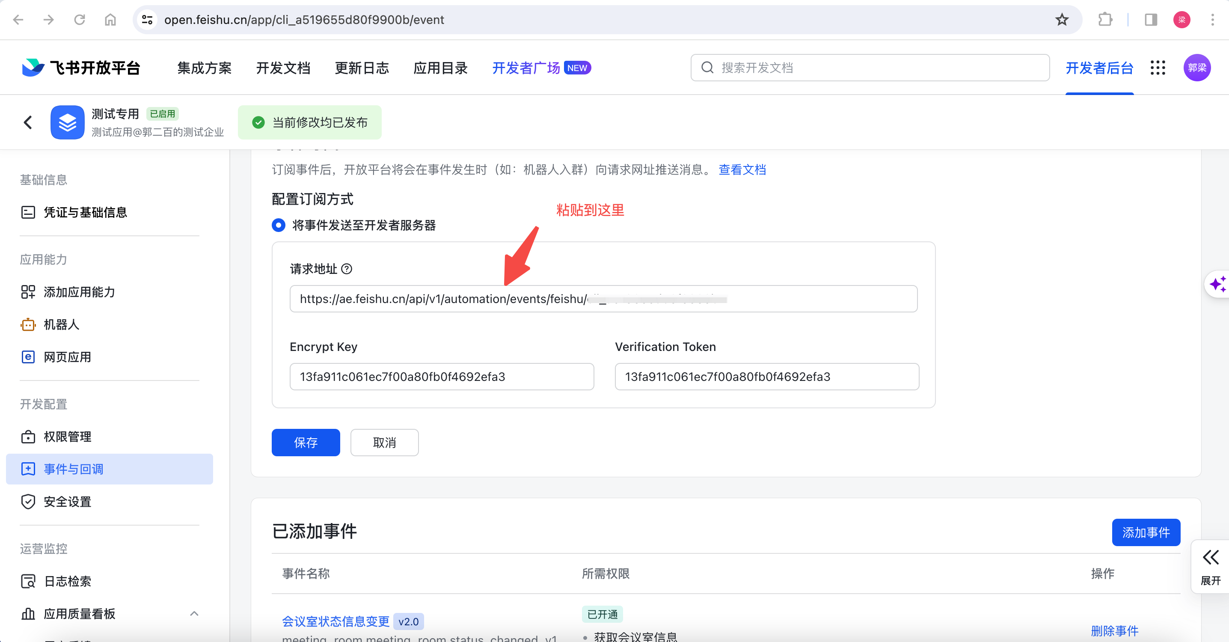Open 更新日志 in the top navigation
Screen dimensions: 1229x642
point(362,68)
